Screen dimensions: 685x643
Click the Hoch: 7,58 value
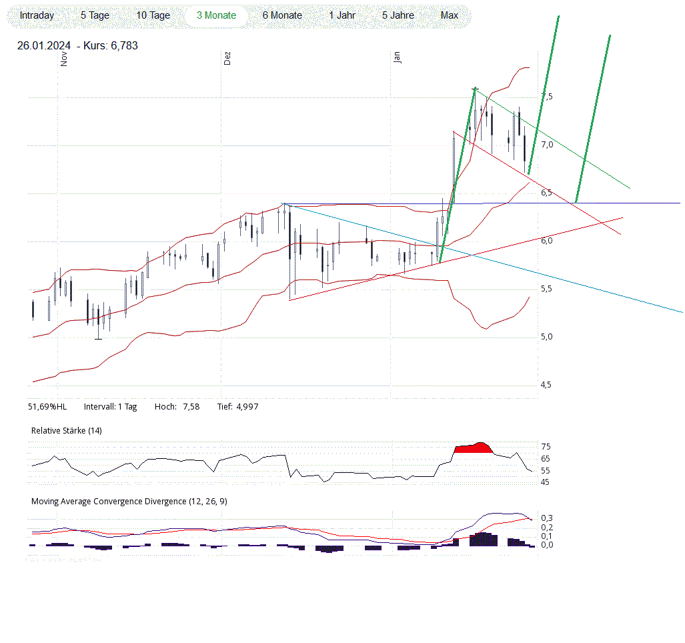point(177,407)
